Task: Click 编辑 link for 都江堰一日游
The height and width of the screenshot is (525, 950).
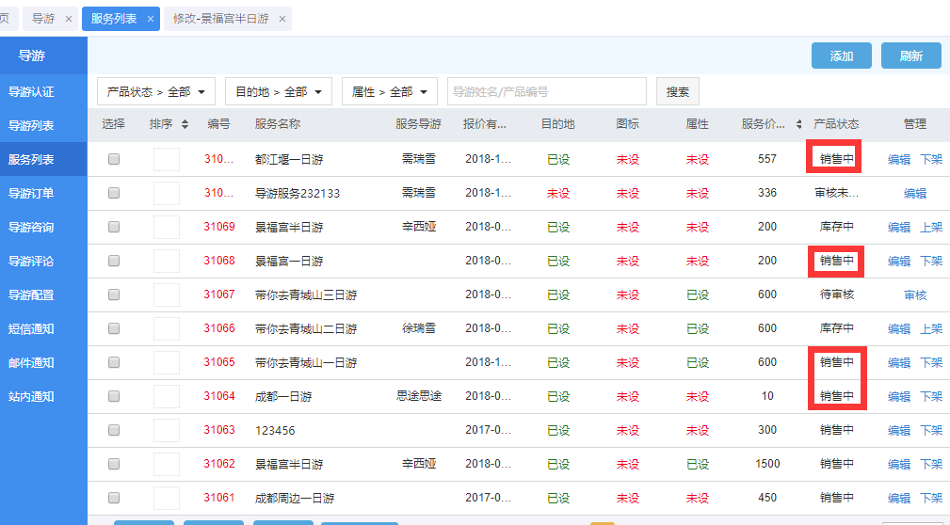Action: coord(898,160)
